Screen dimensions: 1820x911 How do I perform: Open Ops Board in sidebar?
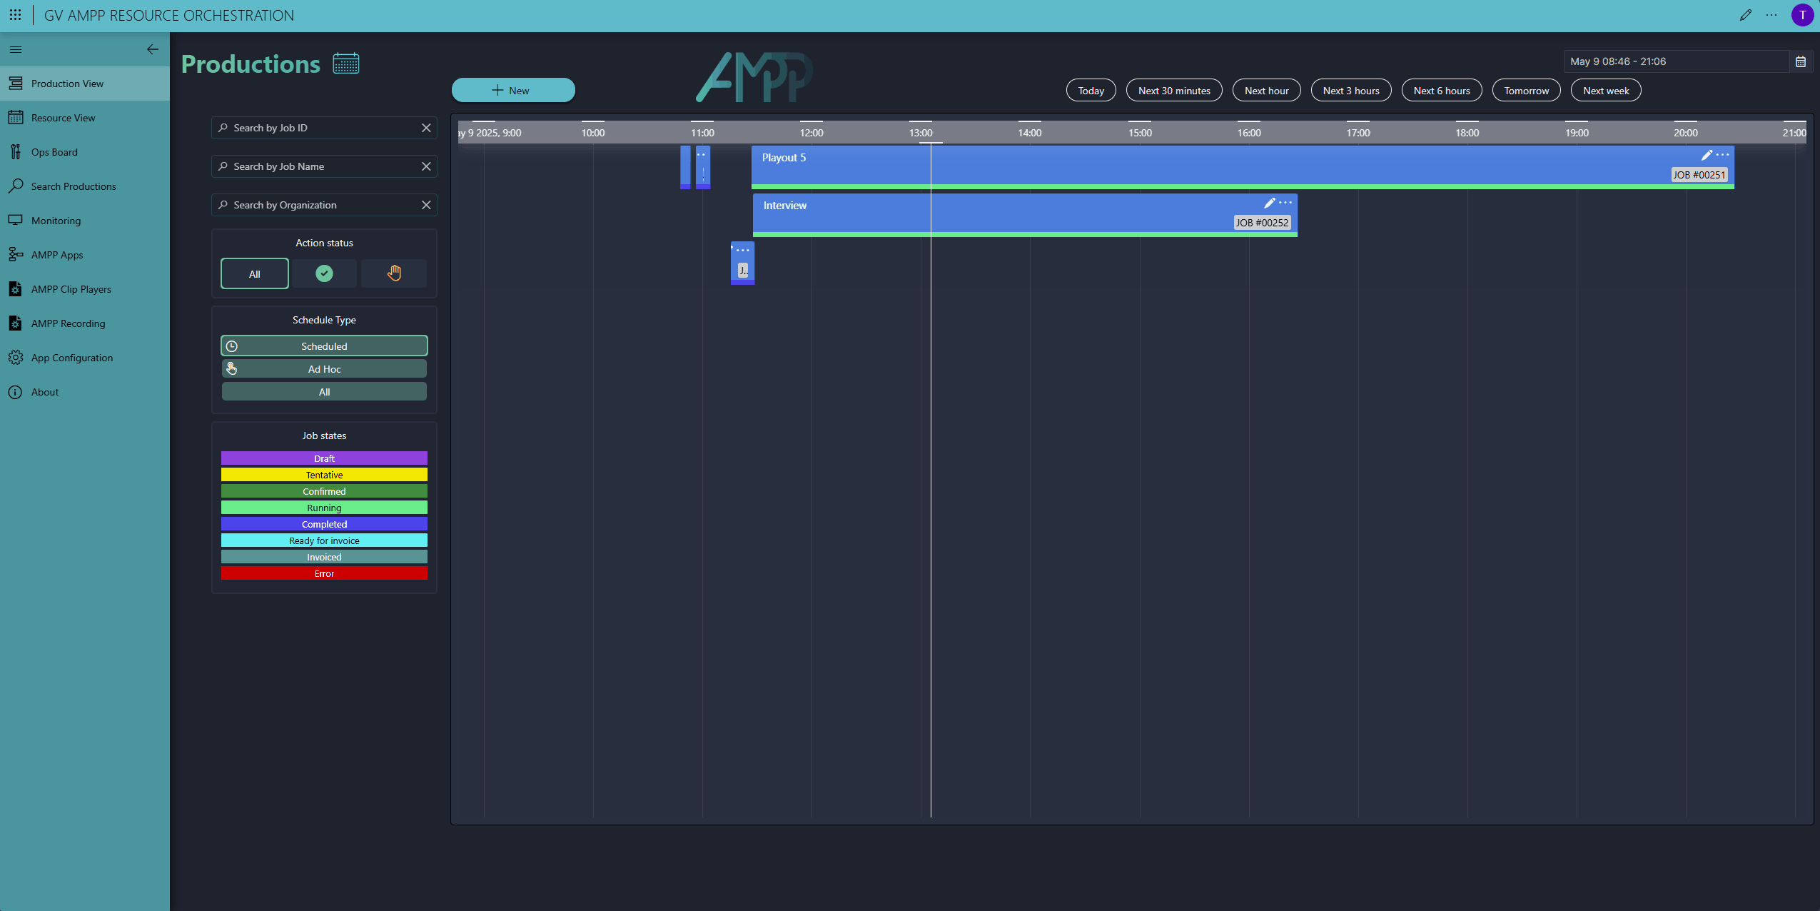click(x=85, y=152)
